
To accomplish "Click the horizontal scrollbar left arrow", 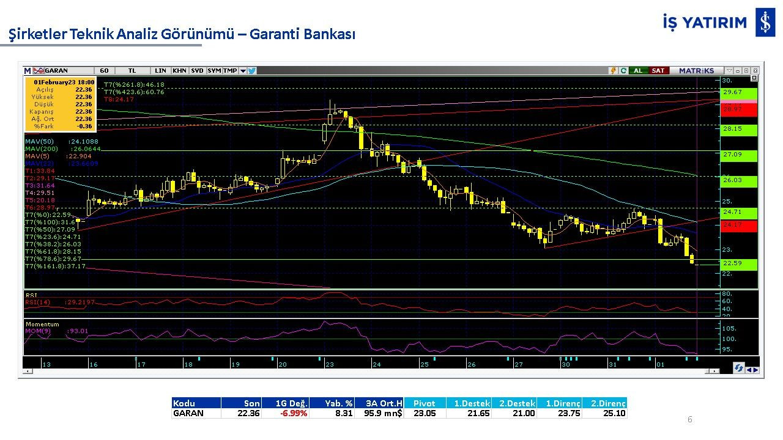I will (27, 371).
